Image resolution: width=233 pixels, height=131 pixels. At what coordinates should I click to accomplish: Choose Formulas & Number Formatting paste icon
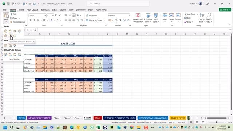(x=15, y=31)
